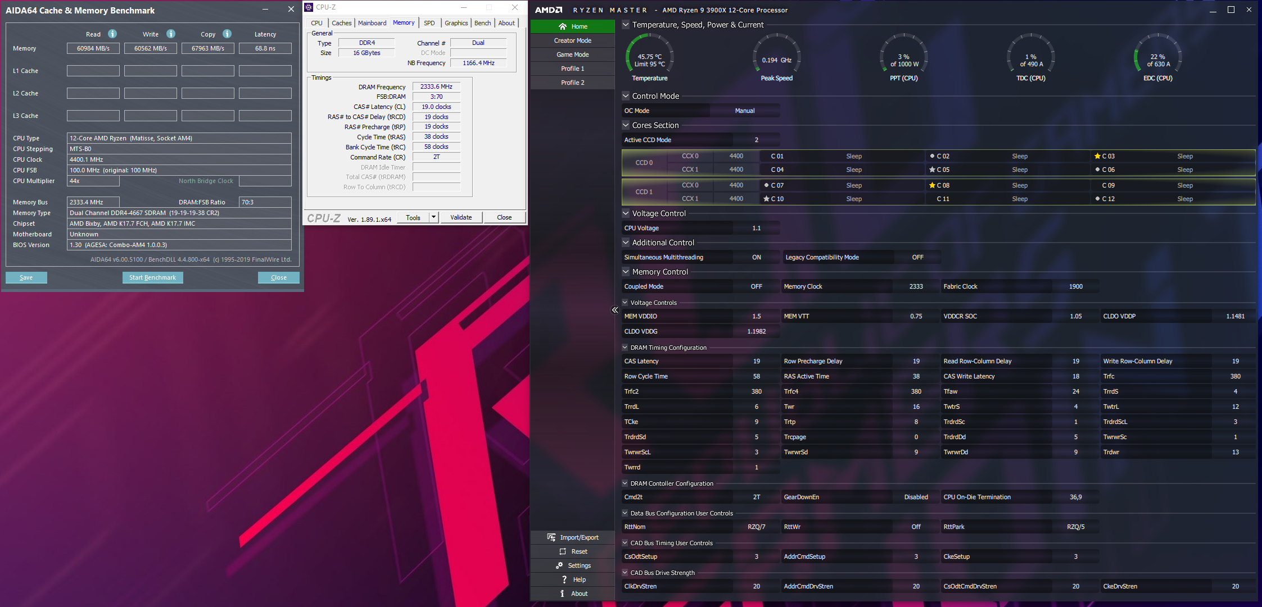Switch to the SPD tab in CPU-Z
This screenshot has width=1262, height=607.
[429, 23]
